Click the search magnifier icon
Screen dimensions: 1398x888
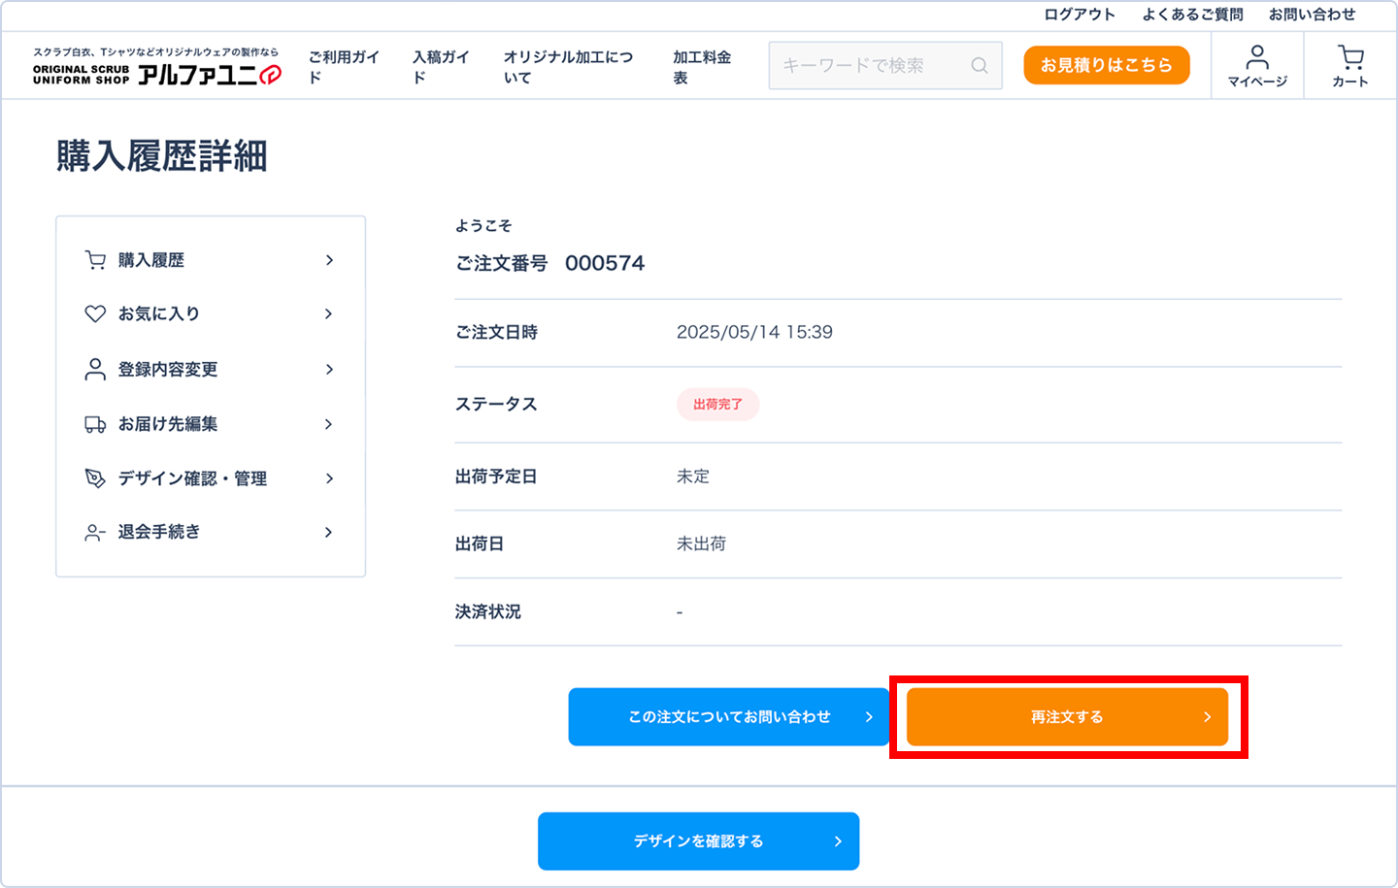980,66
